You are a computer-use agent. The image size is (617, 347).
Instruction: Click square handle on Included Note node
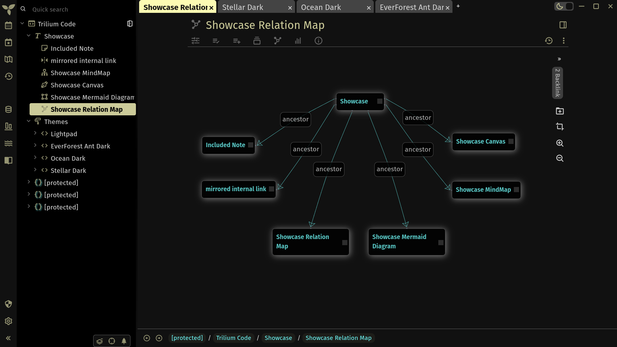click(x=251, y=145)
